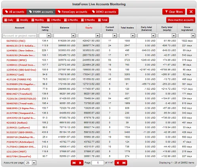Open the Daily total (equity) filter dropdown
The image size is (198, 168).
[173, 36]
